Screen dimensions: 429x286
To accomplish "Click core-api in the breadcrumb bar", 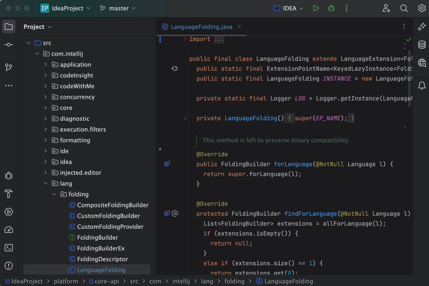I will point(107,281).
